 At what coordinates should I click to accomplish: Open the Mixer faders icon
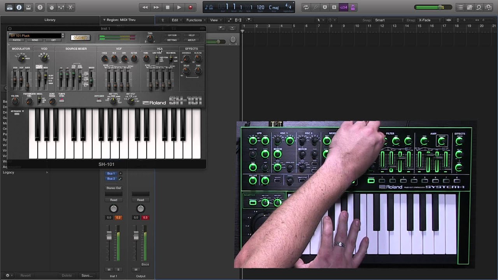coord(61,7)
